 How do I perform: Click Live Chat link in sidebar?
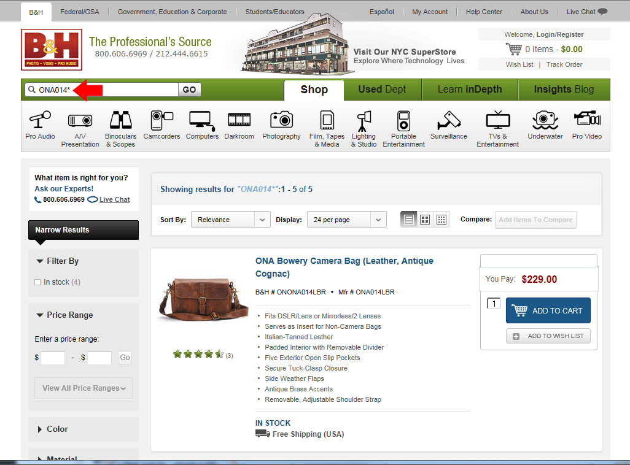114,199
